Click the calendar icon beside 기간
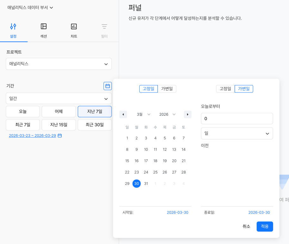289x244 pixels. click(108, 86)
